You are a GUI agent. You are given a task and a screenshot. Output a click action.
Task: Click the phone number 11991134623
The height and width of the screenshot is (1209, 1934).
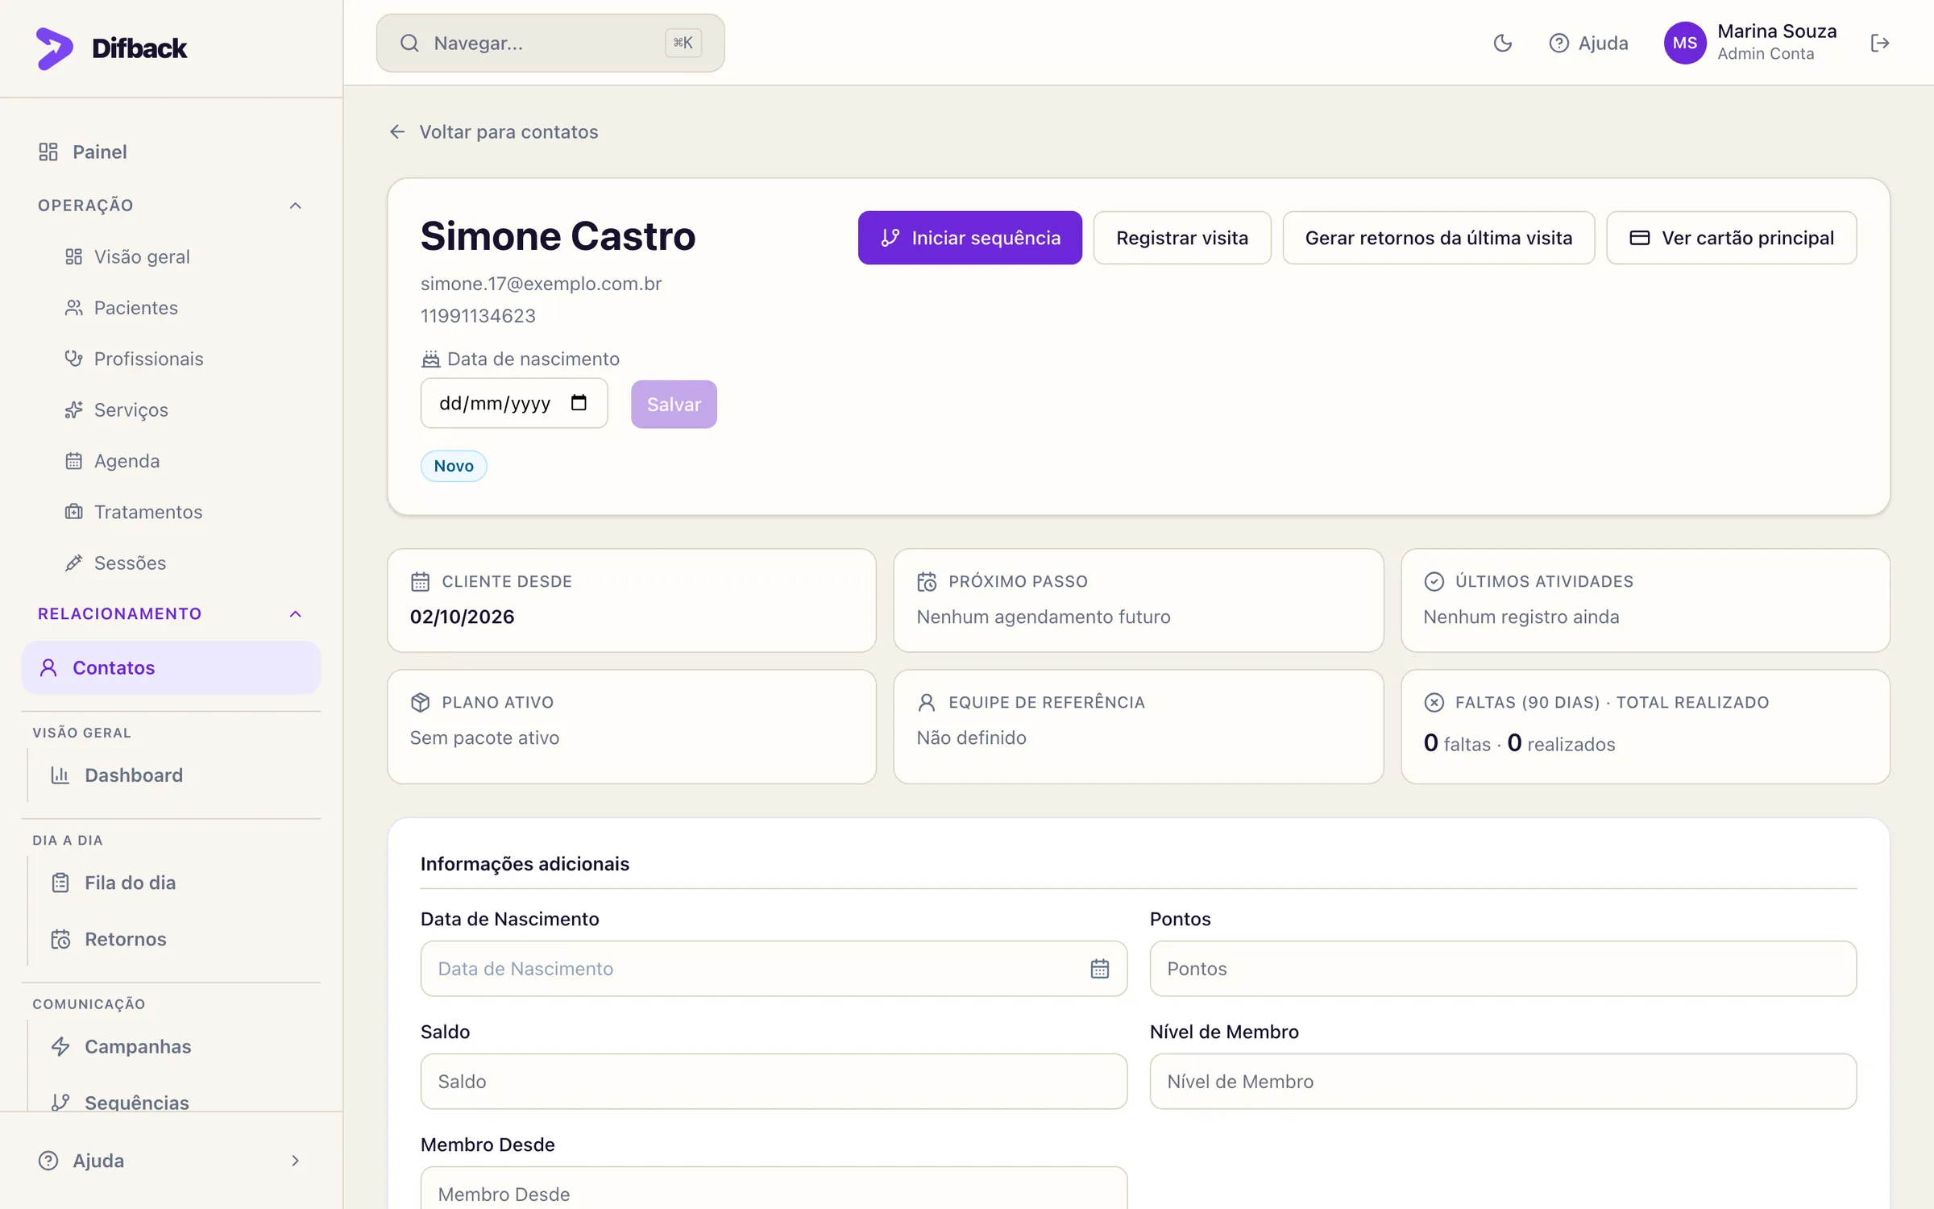pyautogui.click(x=478, y=316)
